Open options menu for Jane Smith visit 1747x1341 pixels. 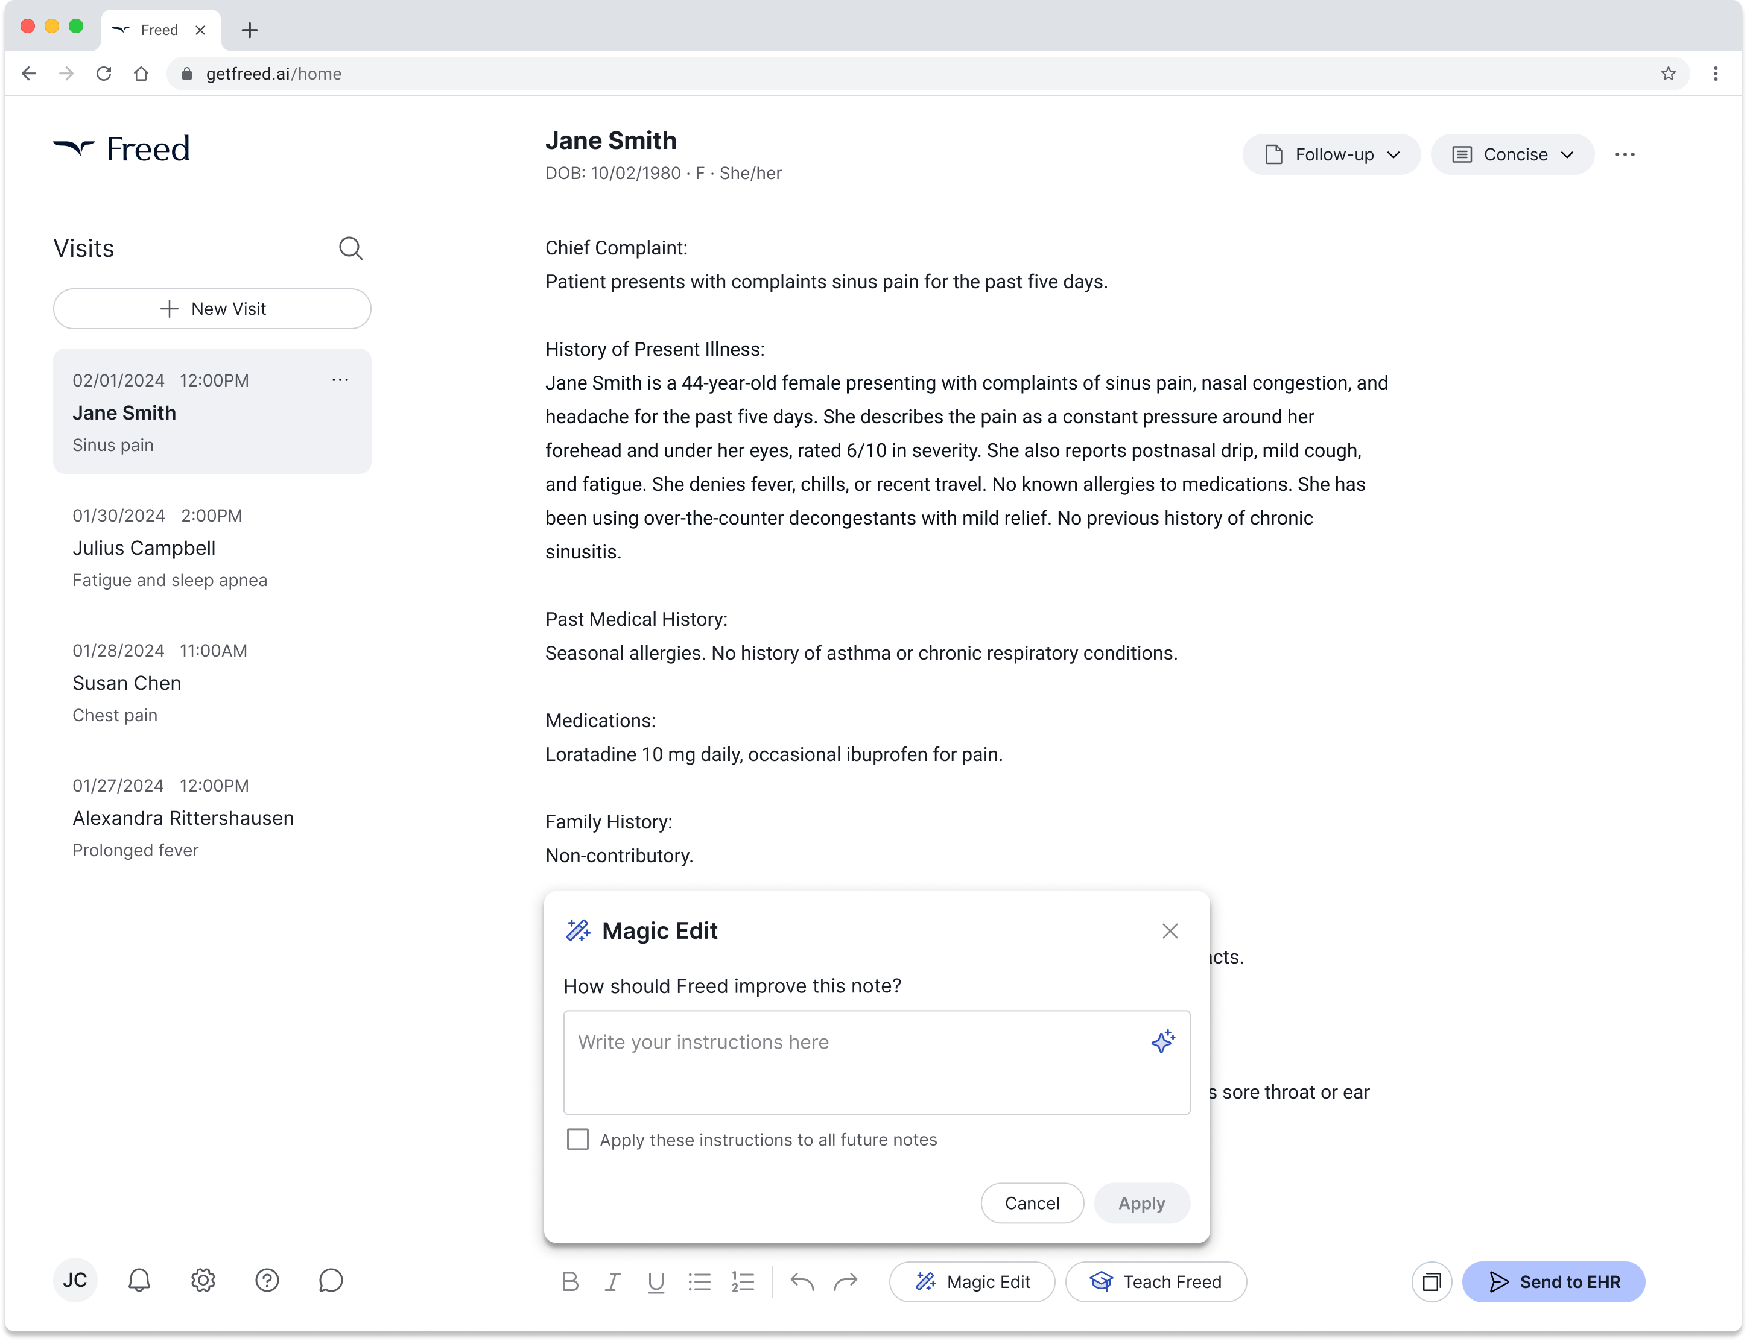tap(340, 380)
